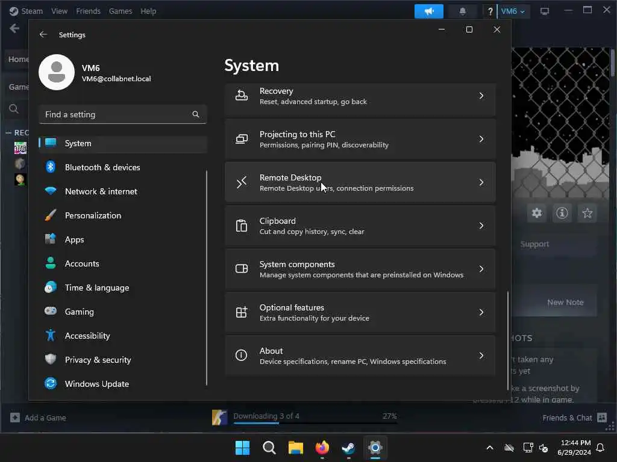Open the Projecting to this PC icon
Screen dimensions: 617x462
[242, 139]
